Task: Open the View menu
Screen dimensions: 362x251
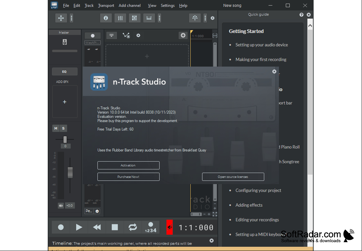Action: [x=152, y=6]
